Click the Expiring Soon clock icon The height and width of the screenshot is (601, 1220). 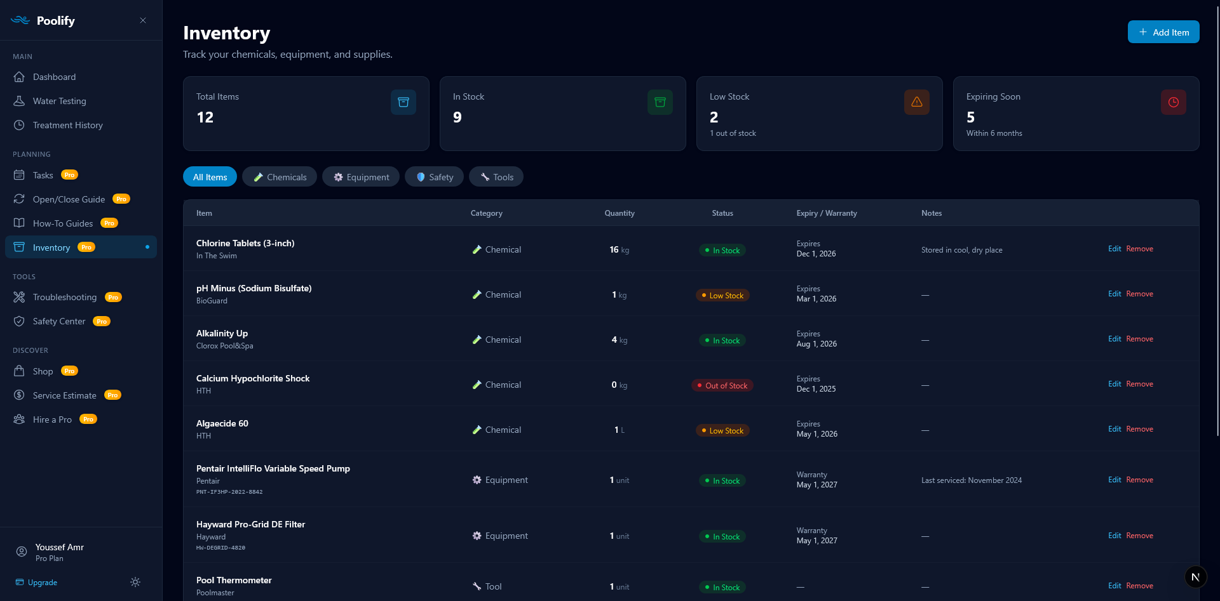pyautogui.click(x=1174, y=102)
